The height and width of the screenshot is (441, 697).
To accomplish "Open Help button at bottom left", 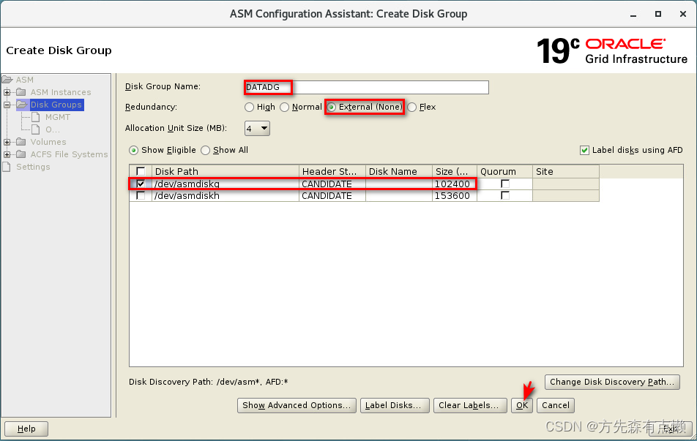I will [x=26, y=429].
